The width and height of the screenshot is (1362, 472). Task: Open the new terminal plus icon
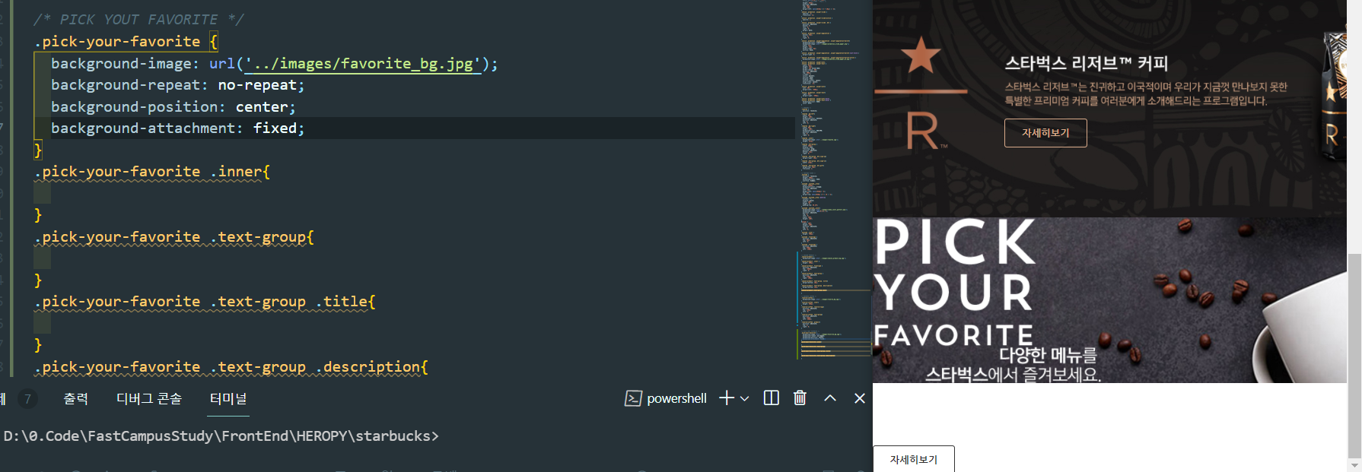(x=727, y=398)
